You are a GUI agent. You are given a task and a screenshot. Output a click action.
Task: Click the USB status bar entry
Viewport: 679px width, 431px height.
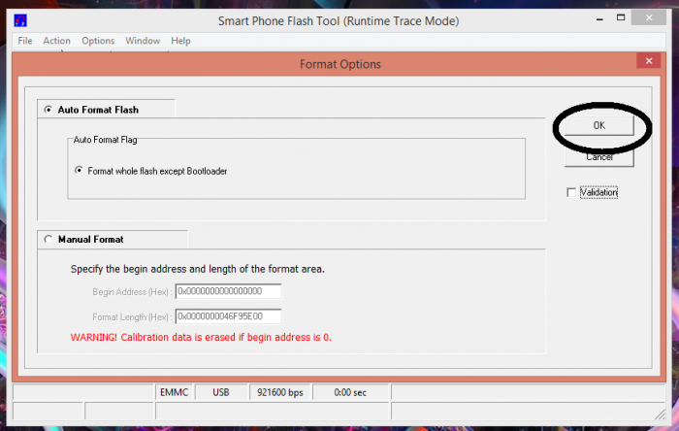[x=221, y=392]
